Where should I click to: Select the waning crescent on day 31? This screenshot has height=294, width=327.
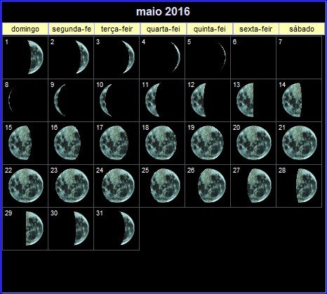pyautogui.click(x=128, y=228)
